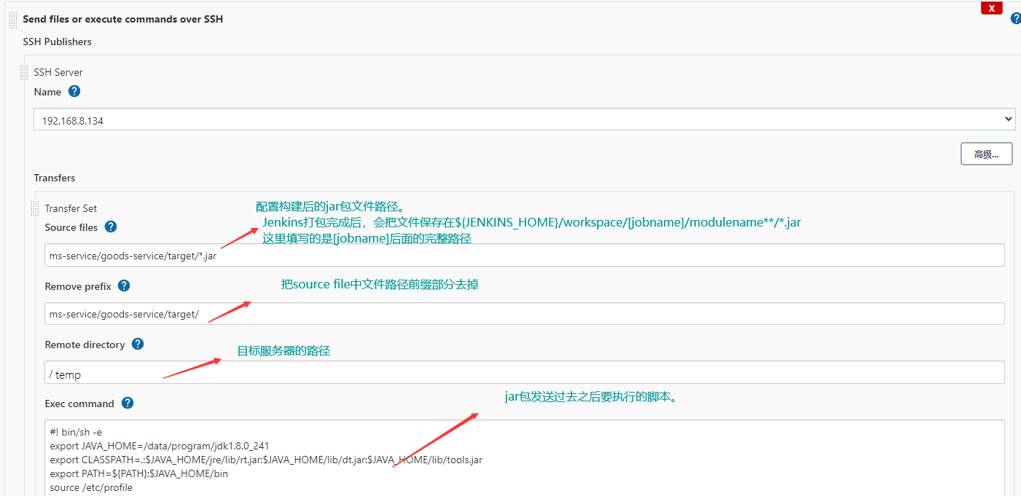Click the 'export JAVA_HOME=/data/program/jdk1.8.0_241' line
Image resolution: width=1021 pixels, height=496 pixels.
(x=160, y=446)
